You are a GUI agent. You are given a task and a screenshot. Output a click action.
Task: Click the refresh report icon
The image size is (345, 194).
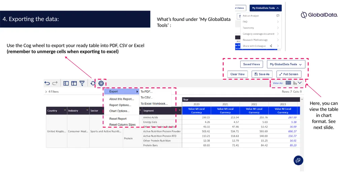point(93,83)
